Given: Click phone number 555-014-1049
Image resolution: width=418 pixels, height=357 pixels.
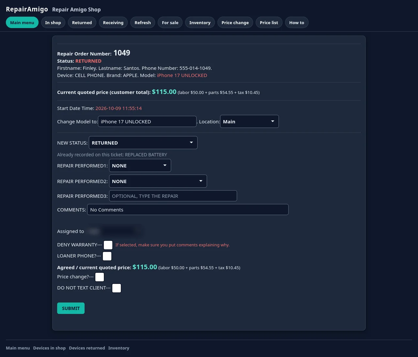Looking at the screenshot, I should (195, 68).
